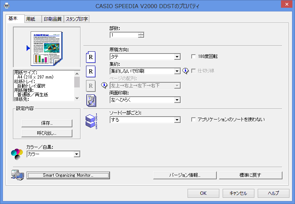Click the settings list scrollbar thumb
The image size is (295, 204).
pyautogui.click(x=77, y=82)
